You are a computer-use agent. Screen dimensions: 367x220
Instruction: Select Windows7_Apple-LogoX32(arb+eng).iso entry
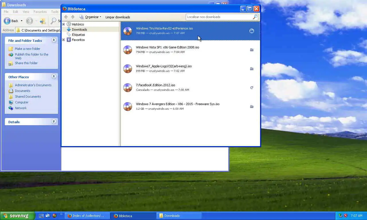(x=190, y=69)
